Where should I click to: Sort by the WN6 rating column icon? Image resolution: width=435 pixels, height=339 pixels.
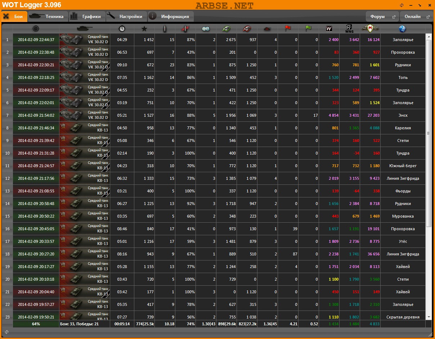[349, 29]
